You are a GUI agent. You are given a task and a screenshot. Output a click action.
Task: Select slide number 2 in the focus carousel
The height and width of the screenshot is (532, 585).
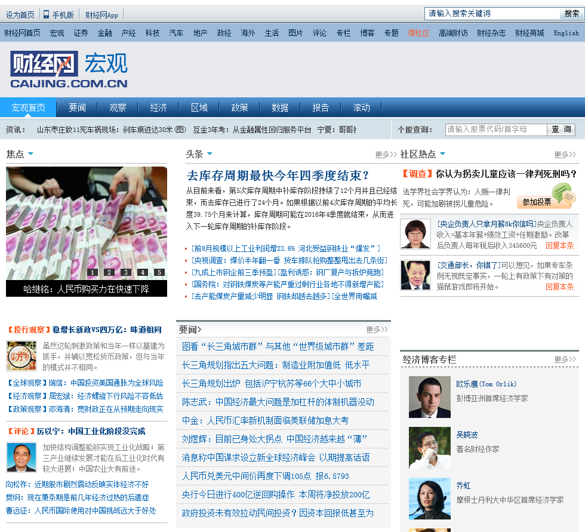109,272
